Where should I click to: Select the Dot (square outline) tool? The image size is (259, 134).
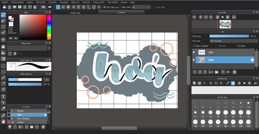pos(3,26)
